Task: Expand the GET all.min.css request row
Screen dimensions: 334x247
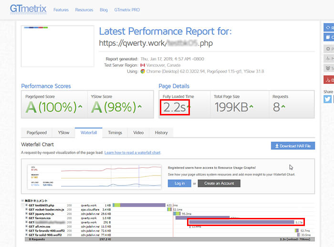Action: [x=26, y=226]
